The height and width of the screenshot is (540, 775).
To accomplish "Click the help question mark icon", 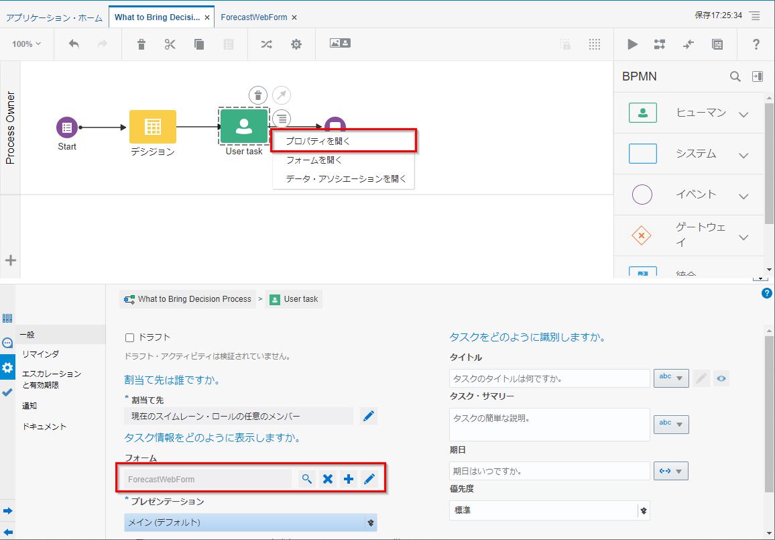I will click(756, 44).
